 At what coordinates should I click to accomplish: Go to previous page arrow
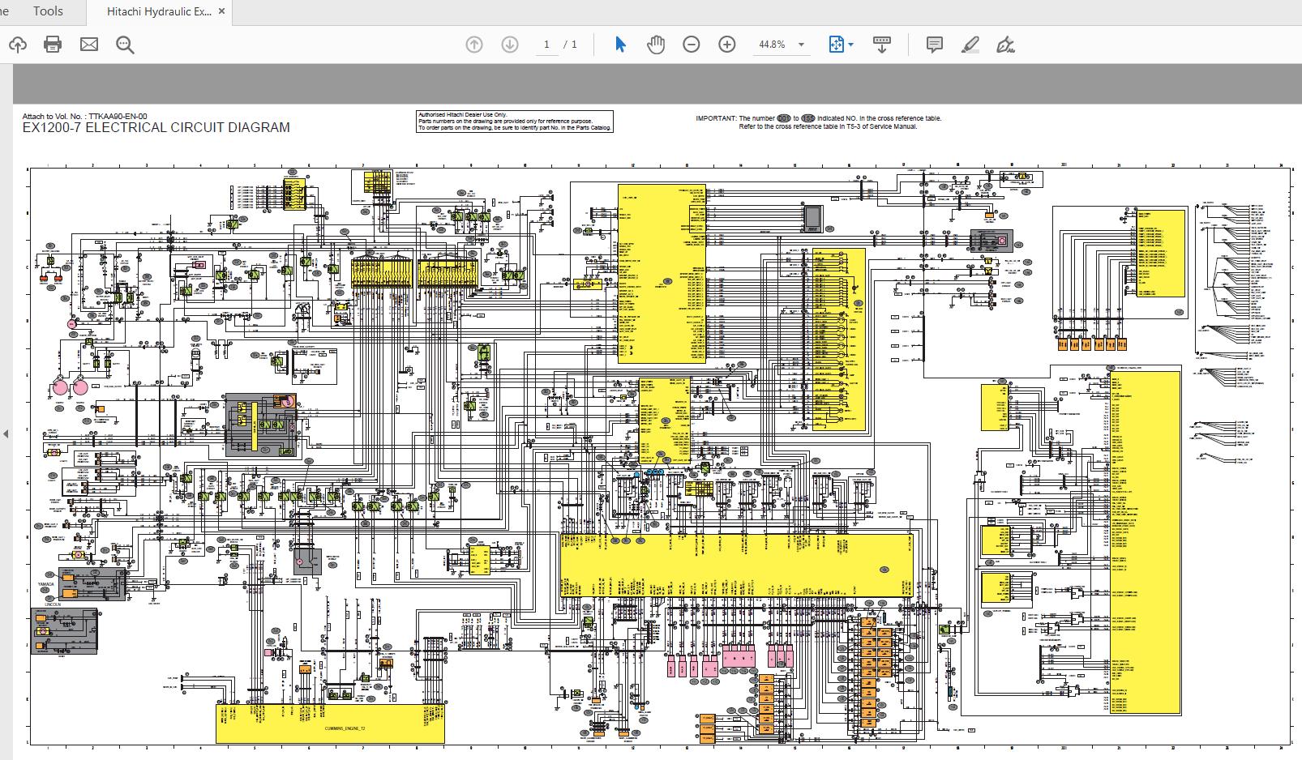tap(474, 45)
